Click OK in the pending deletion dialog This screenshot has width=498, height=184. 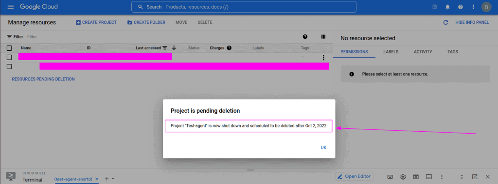[323, 147]
